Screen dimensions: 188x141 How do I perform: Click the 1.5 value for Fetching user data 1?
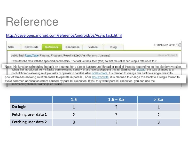tap(74, 115)
